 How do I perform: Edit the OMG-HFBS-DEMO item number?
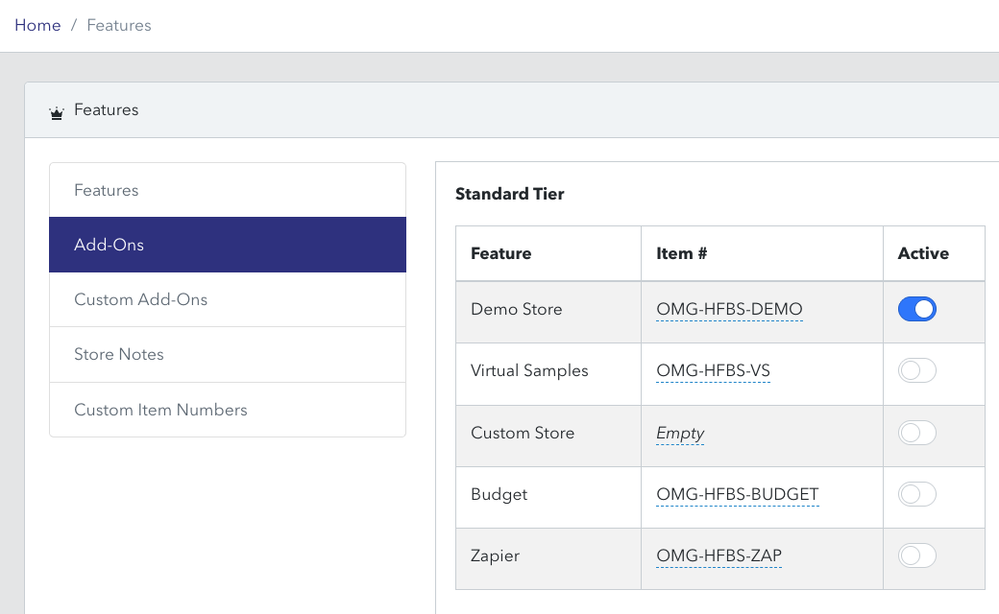click(729, 309)
